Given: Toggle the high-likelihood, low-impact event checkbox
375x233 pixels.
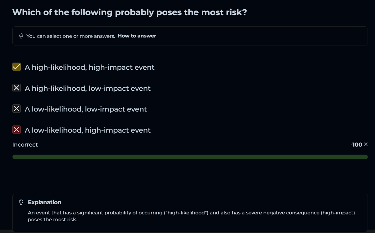Looking at the screenshot, I should coord(16,88).
